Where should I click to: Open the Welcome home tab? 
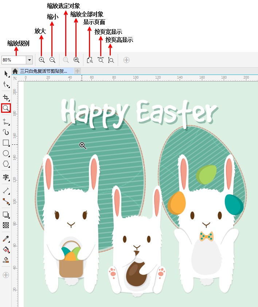15,71
